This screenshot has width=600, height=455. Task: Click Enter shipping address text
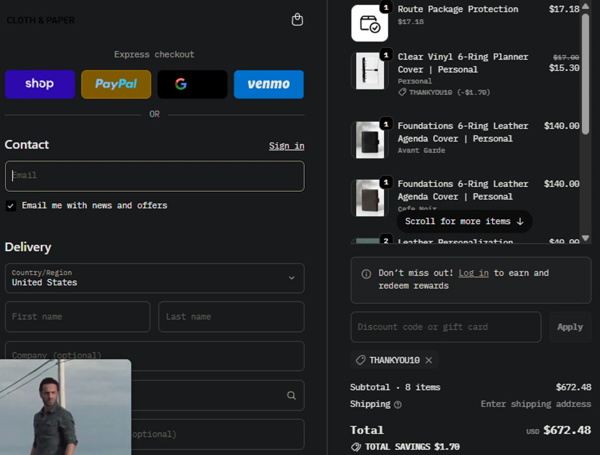(x=536, y=404)
